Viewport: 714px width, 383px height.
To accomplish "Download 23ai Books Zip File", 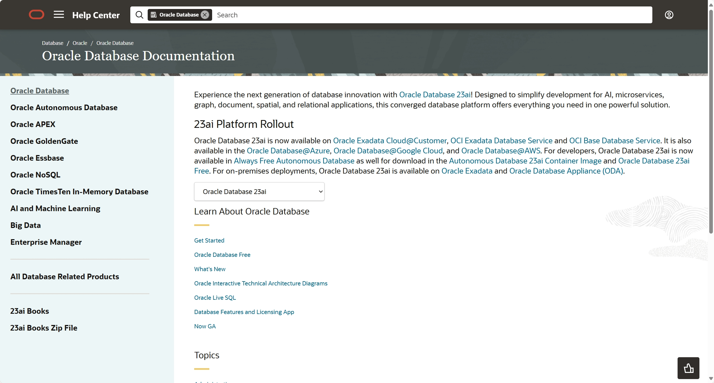I will pos(44,328).
